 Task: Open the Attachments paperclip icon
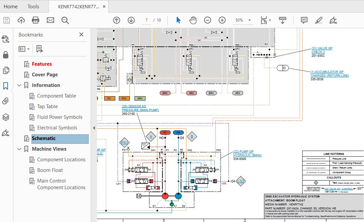(6, 101)
